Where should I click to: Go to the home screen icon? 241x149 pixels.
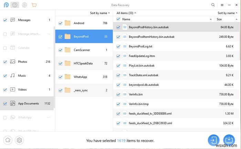tap(8, 140)
